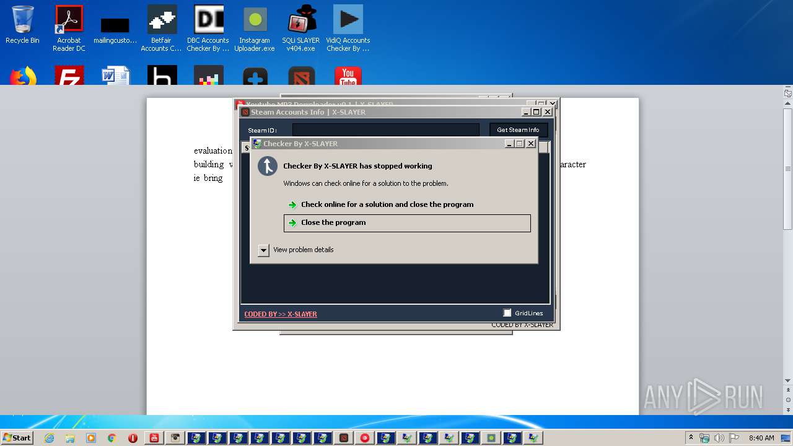Show hidden system tray icons
The height and width of the screenshot is (446, 793).
pyautogui.click(x=691, y=437)
